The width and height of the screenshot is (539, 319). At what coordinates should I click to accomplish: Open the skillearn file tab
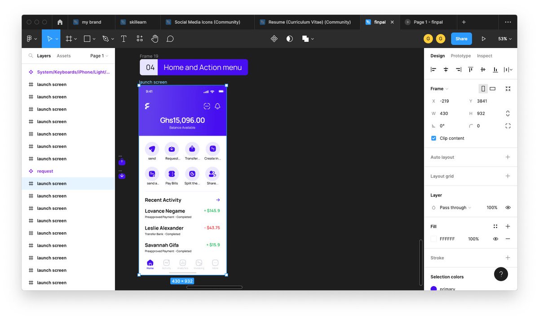[x=137, y=22]
